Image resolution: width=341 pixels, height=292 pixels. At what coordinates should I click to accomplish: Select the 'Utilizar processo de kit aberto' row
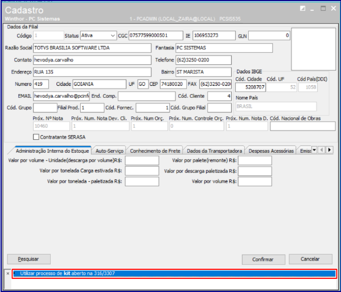174,273
